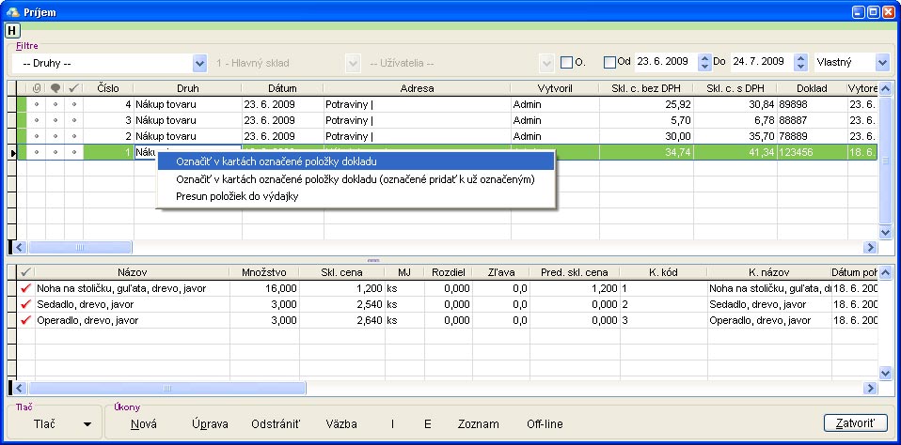Image resolution: width=901 pixels, height=445 pixels.
Task: Click the paperclip attachment column header icon
Action: click(x=37, y=88)
